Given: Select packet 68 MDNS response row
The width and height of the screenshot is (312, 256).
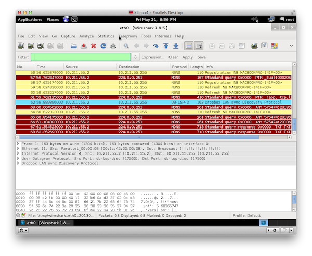Looking at the screenshot, I should (x=153, y=132).
